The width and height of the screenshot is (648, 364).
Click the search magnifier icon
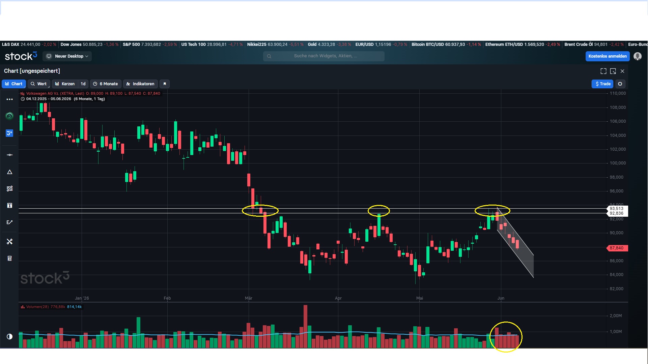[269, 56]
